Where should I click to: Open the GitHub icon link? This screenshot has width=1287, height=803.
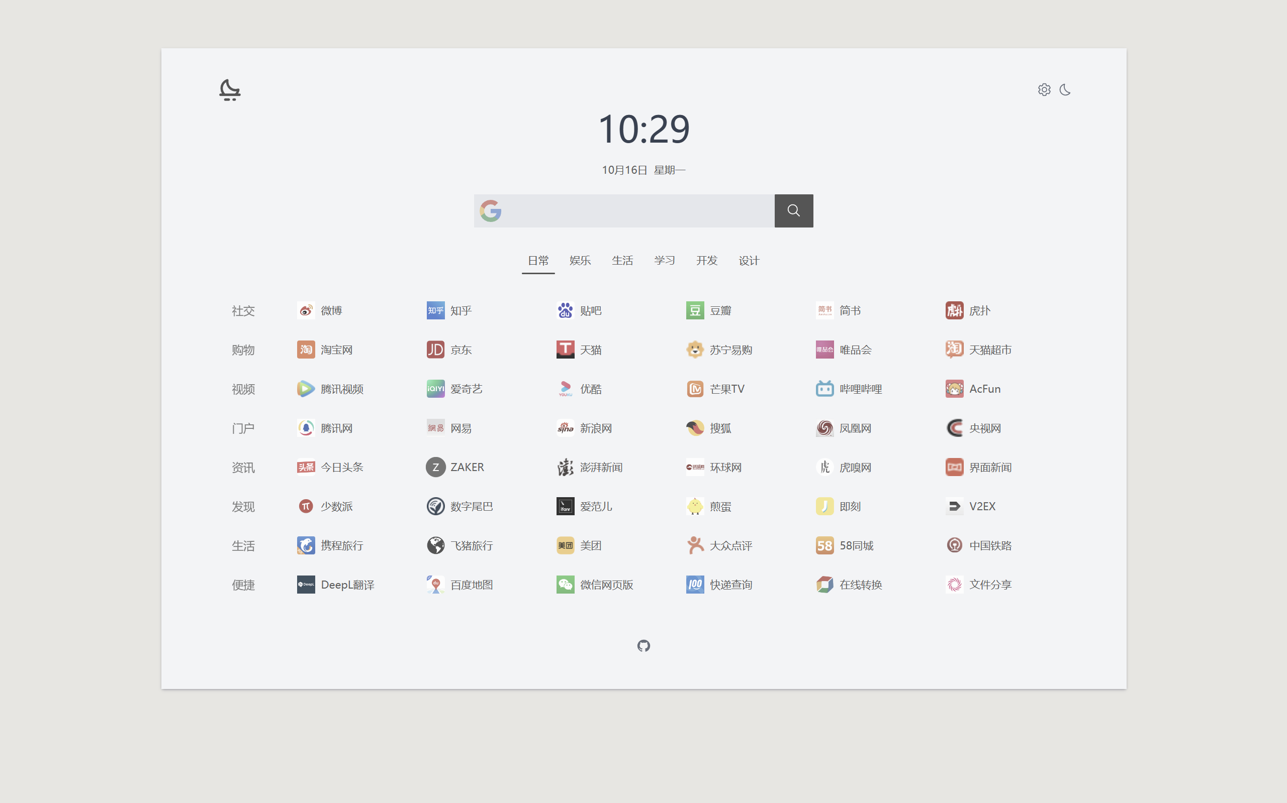pyautogui.click(x=643, y=646)
